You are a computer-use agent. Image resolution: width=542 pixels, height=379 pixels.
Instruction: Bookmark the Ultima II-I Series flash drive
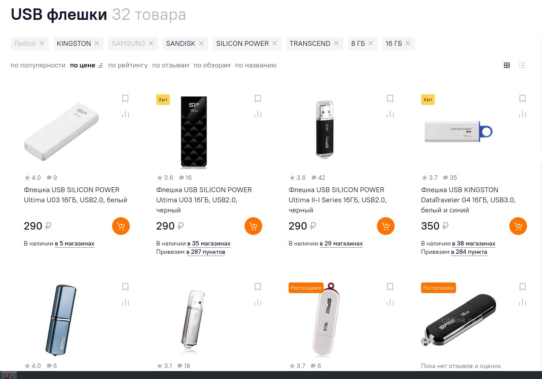390,99
